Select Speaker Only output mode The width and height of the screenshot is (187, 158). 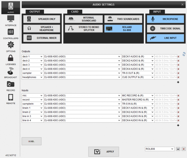[42, 19]
